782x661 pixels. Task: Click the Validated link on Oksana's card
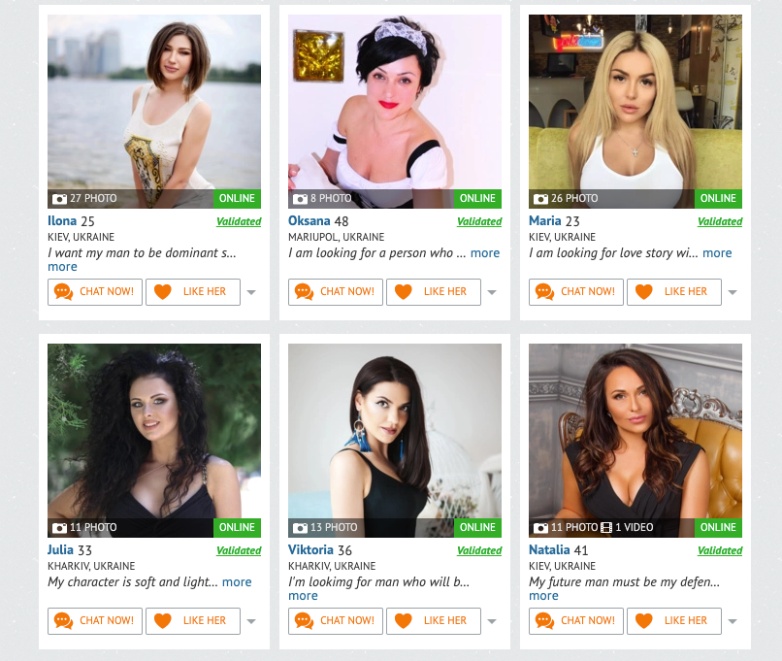tap(479, 221)
